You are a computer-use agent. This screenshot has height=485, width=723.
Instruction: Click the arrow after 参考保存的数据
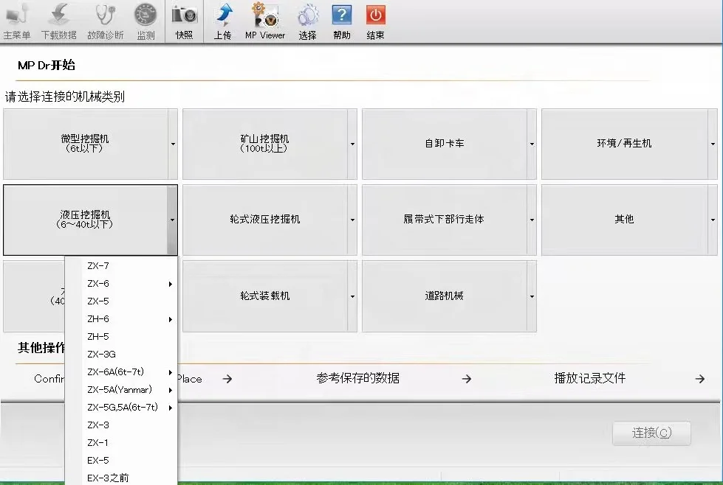pyautogui.click(x=467, y=379)
